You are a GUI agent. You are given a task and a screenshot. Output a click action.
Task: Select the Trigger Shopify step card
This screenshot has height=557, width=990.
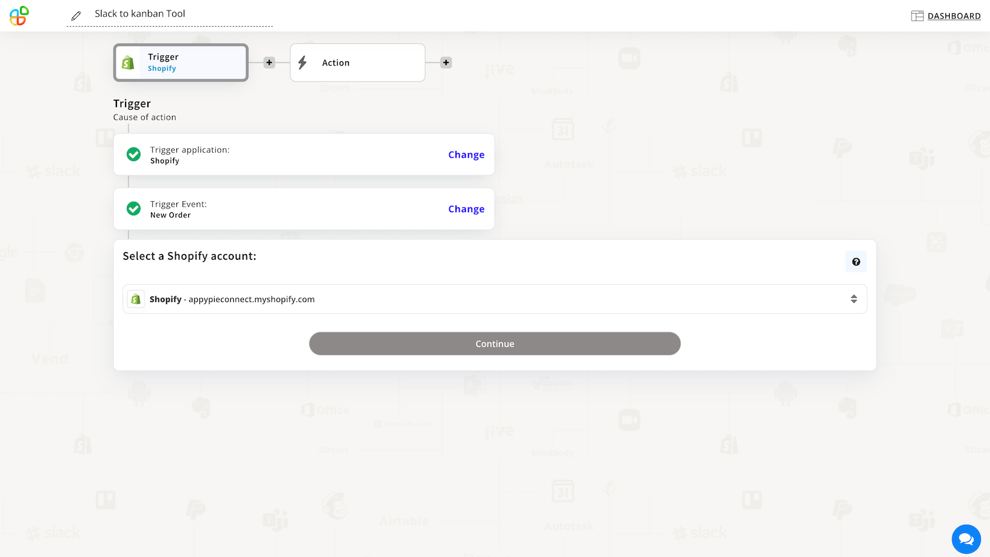pos(181,63)
